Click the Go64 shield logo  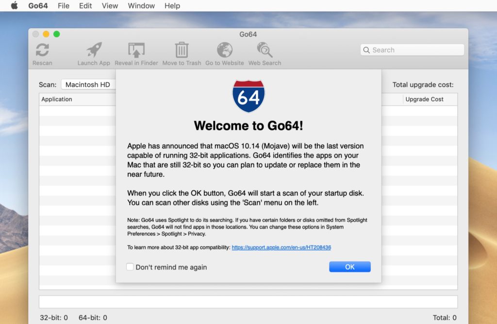tap(248, 97)
